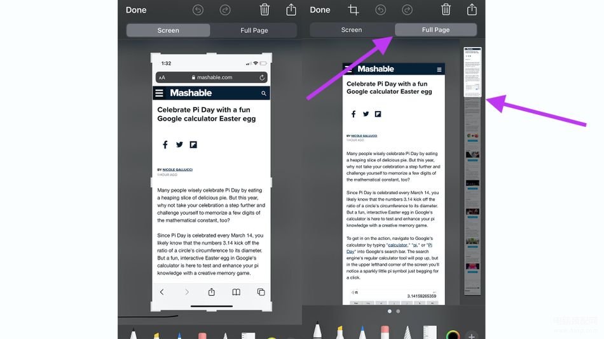
Task: Tap Done in the Full Page editor
Action: pos(320,10)
